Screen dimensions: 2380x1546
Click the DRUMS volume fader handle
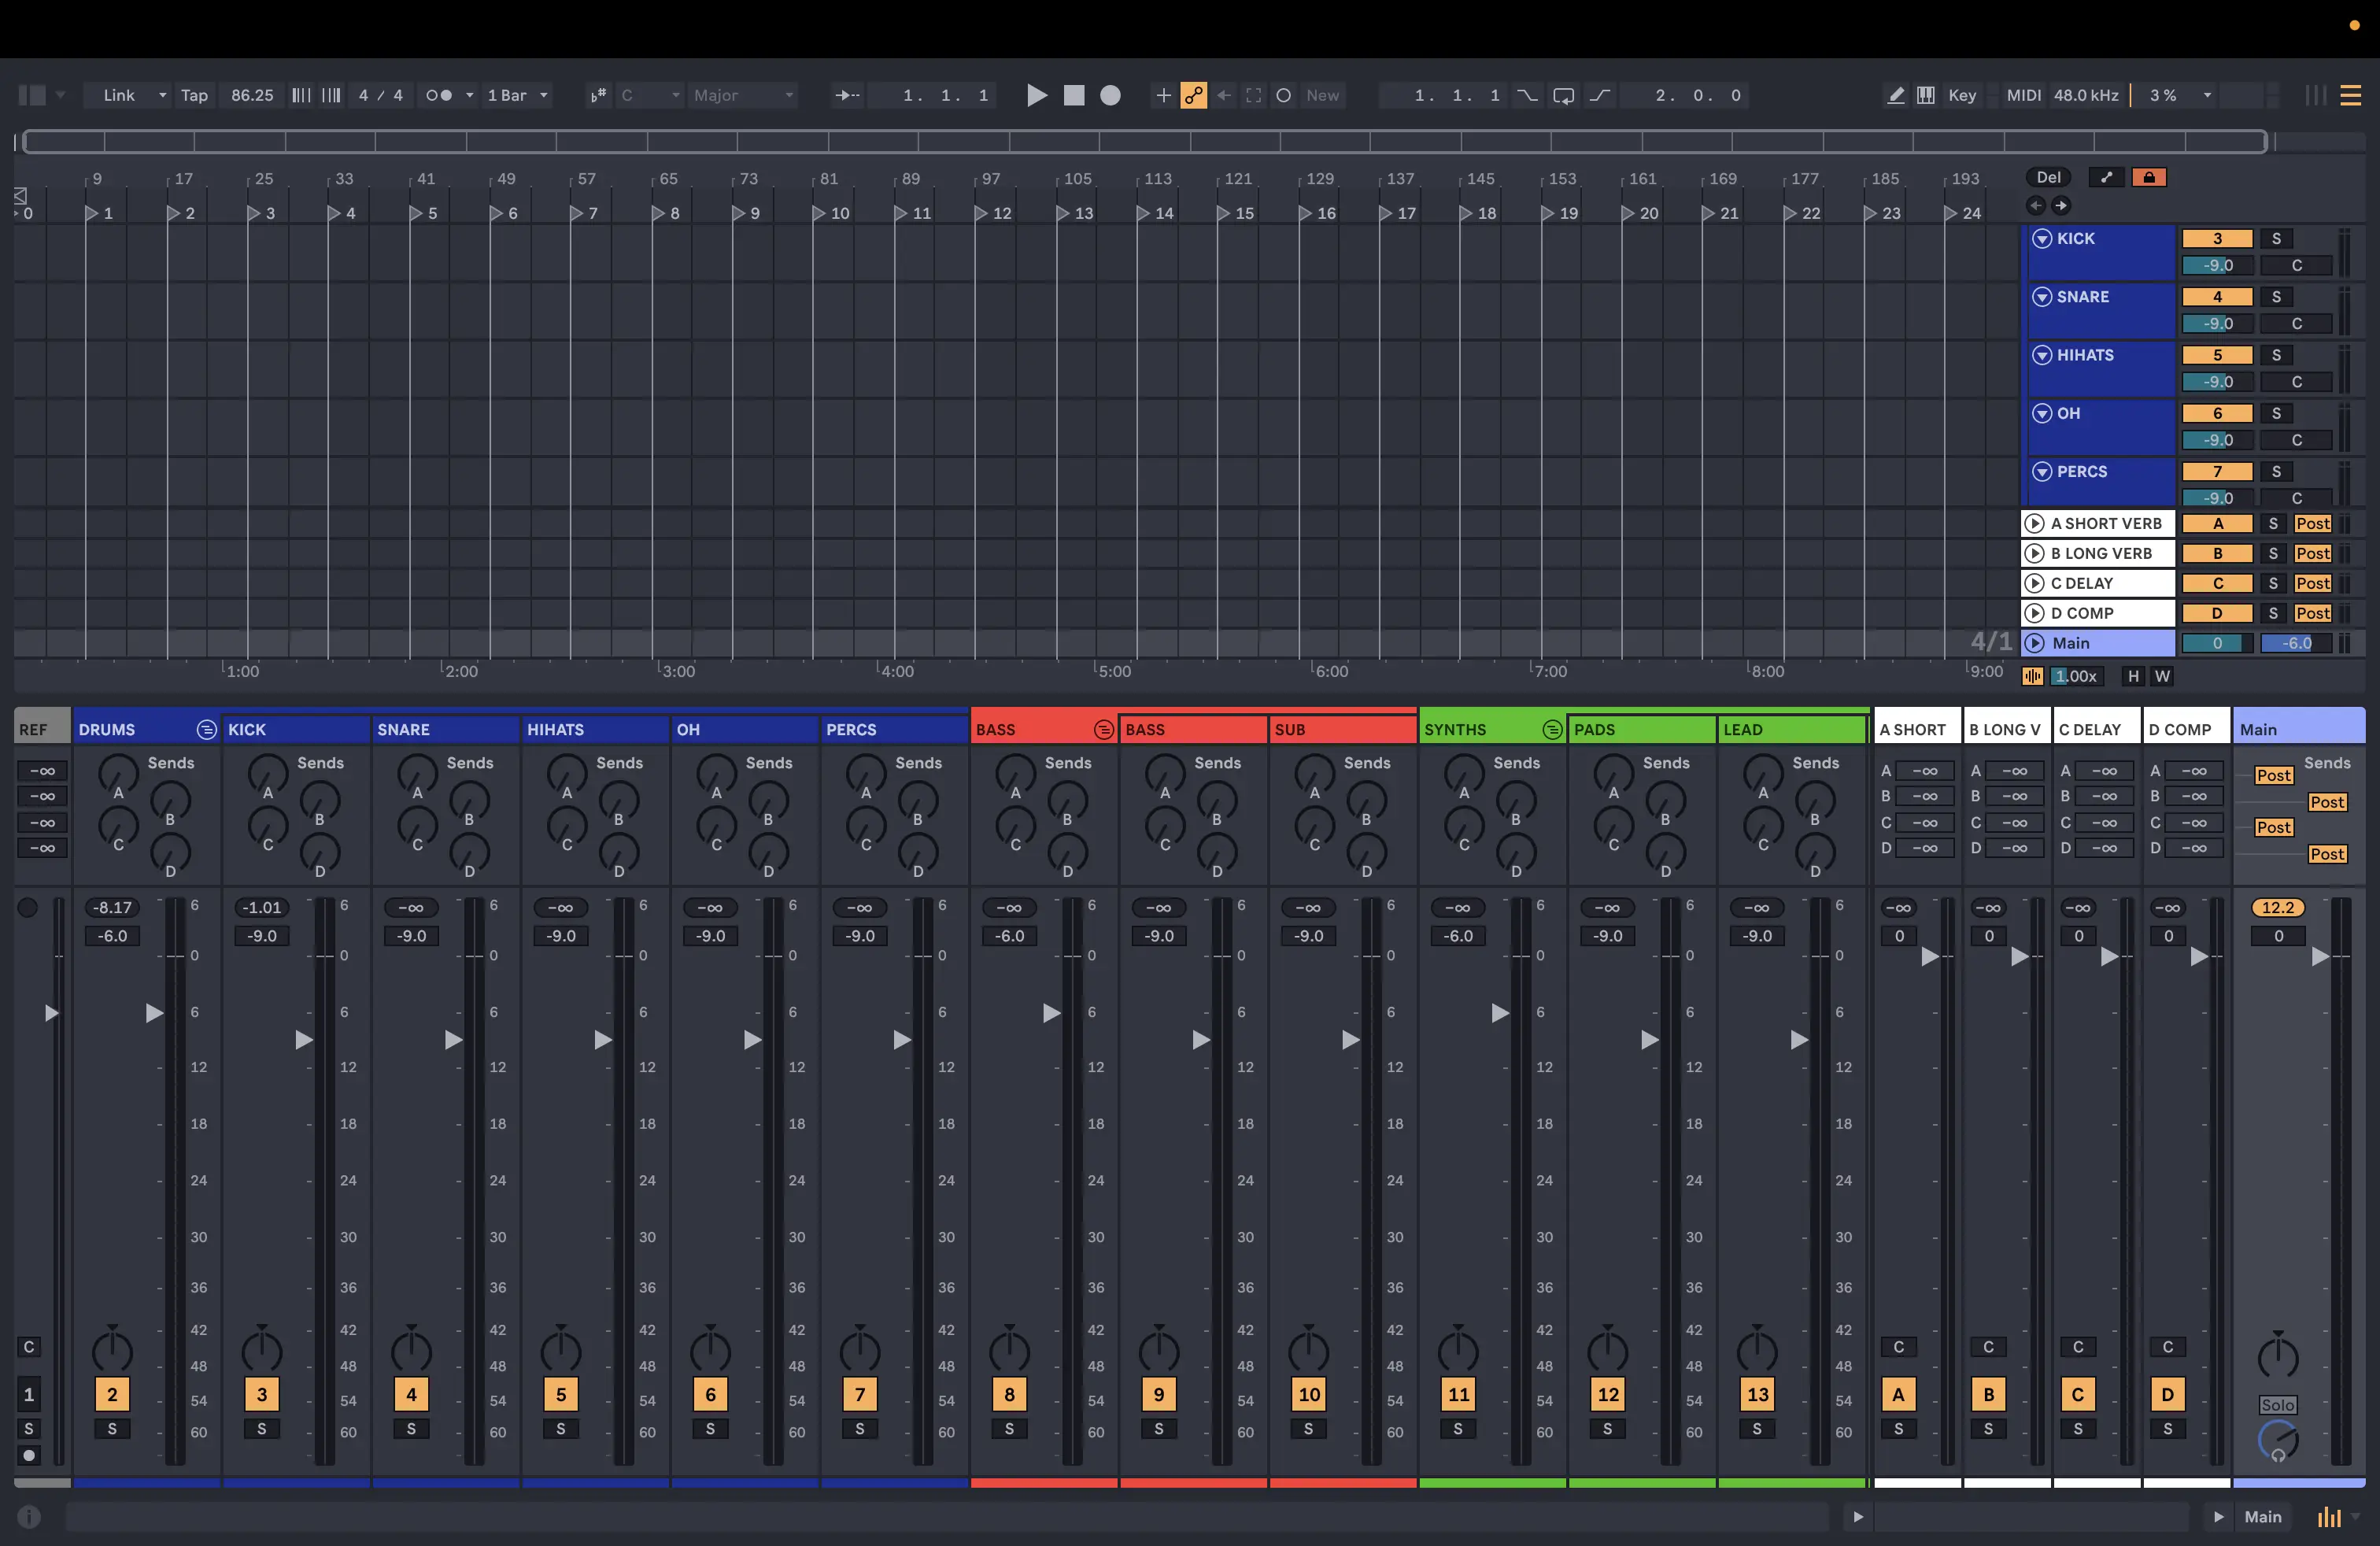tap(154, 1013)
